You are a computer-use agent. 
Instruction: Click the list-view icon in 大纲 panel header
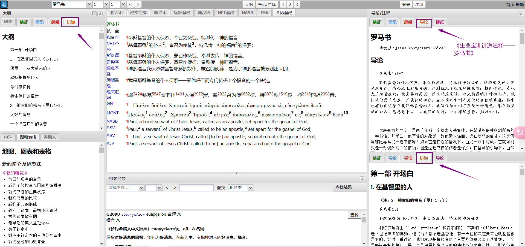pyautogui.click(x=94, y=13)
